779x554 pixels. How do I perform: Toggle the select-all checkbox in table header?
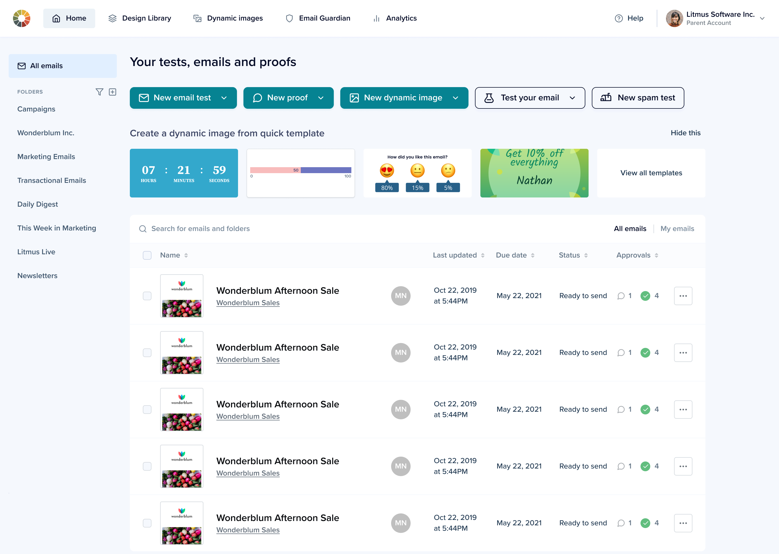pos(147,255)
